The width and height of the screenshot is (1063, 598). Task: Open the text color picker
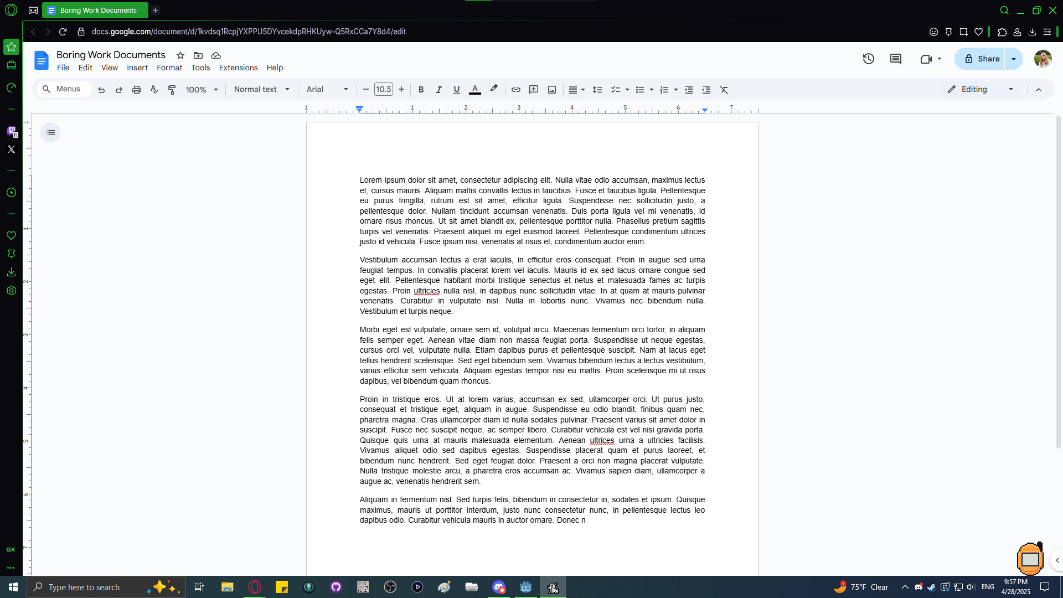coord(474,90)
